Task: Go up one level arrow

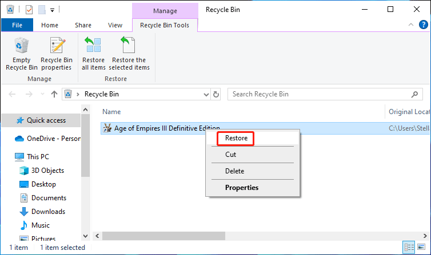Action: point(54,94)
